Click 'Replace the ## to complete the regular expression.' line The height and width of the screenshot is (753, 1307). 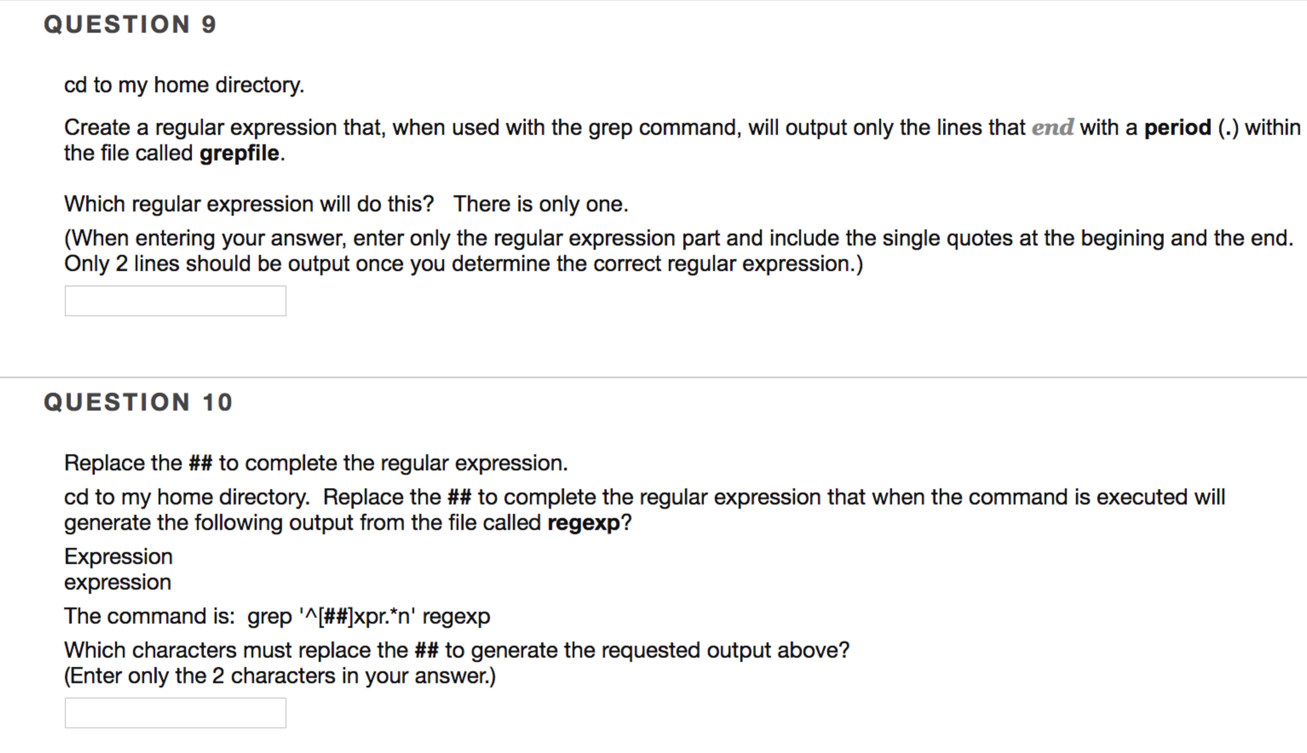tap(316, 463)
